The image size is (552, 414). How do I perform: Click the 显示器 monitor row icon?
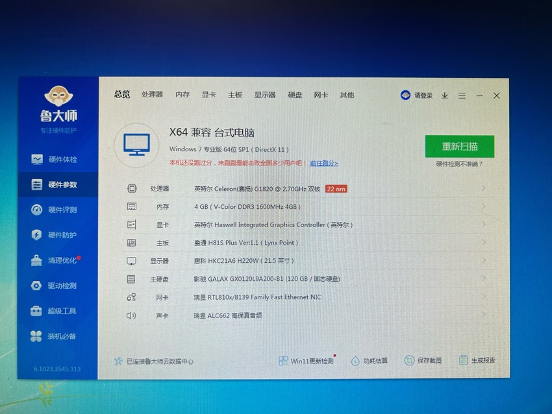(x=131, y=261)
